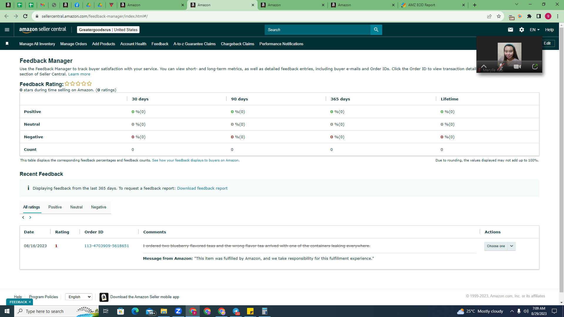
Task: Open Manage All Inventory menu item
Action: [x=37, y=44]
